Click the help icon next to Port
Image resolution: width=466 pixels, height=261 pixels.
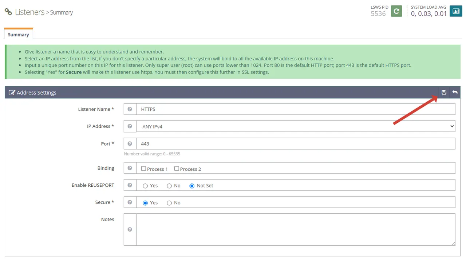tap(130, 144)
